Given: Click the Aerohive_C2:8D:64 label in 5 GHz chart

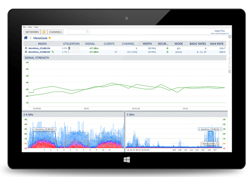Looking at the screenshot, I should coord(210,129).
